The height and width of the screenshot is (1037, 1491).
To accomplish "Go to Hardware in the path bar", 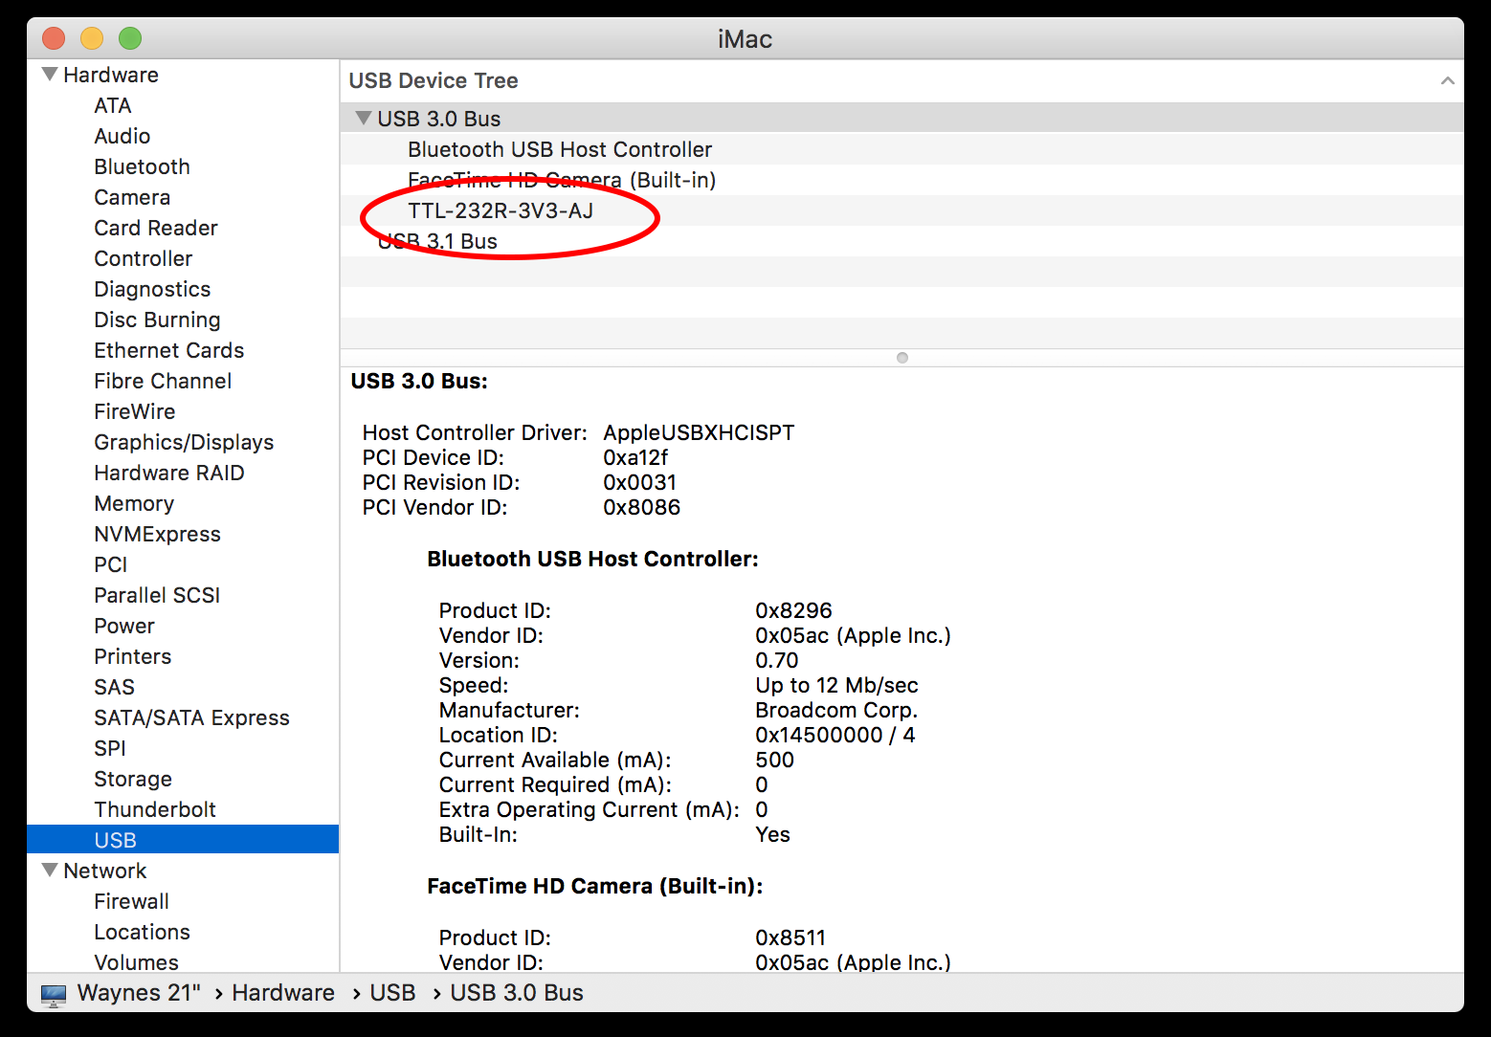I will [283, 993].
